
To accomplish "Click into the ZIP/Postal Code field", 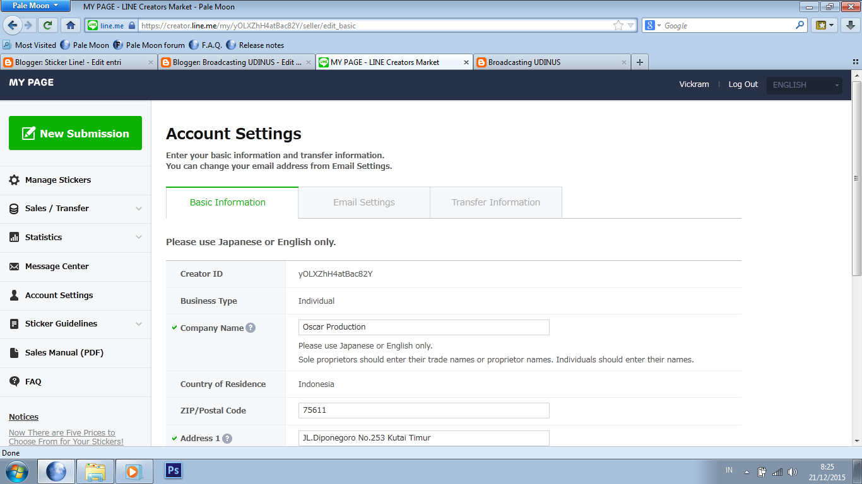I will [x=423, y=410].
